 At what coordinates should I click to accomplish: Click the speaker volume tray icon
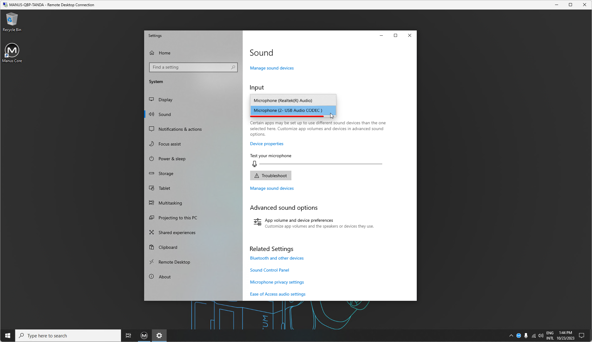click(541, 336)
